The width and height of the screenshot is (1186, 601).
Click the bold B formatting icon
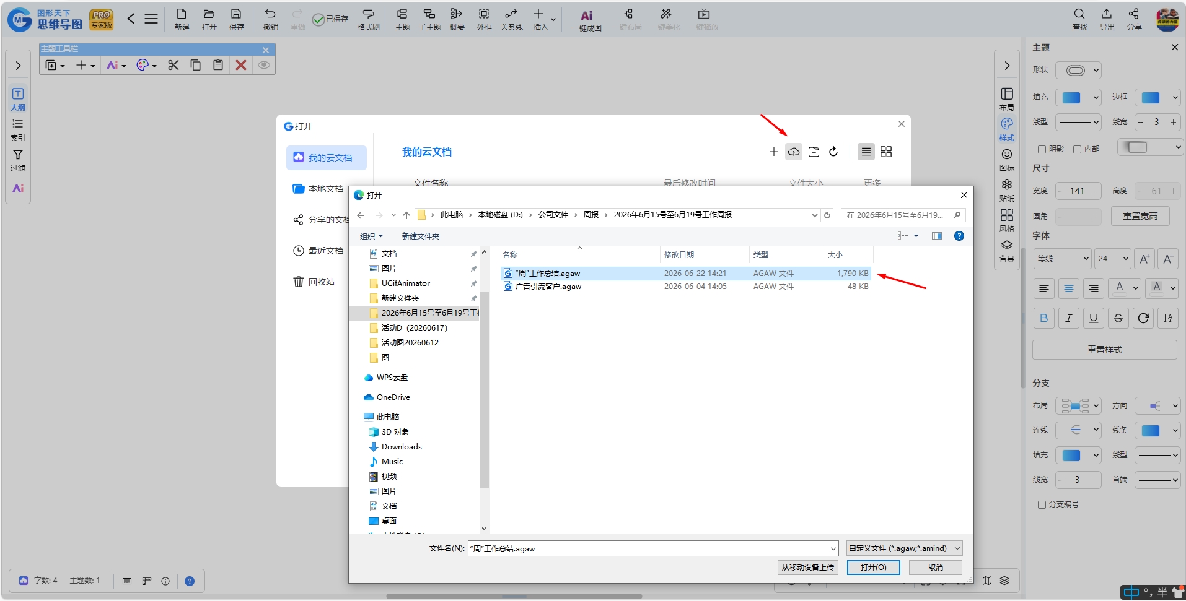click(1044, 318)
